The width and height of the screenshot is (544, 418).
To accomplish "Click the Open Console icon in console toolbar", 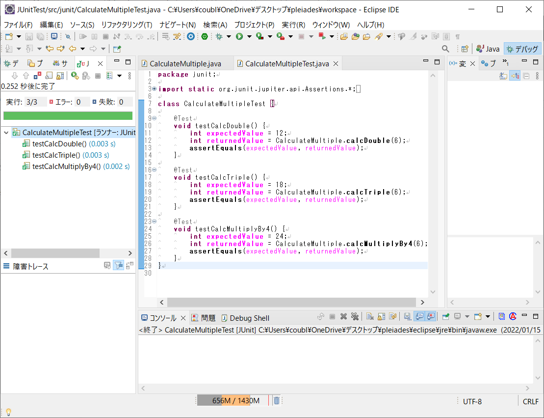I will tap(478, 316).
